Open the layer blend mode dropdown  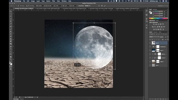pyautogui.click(x=154, y=37)
